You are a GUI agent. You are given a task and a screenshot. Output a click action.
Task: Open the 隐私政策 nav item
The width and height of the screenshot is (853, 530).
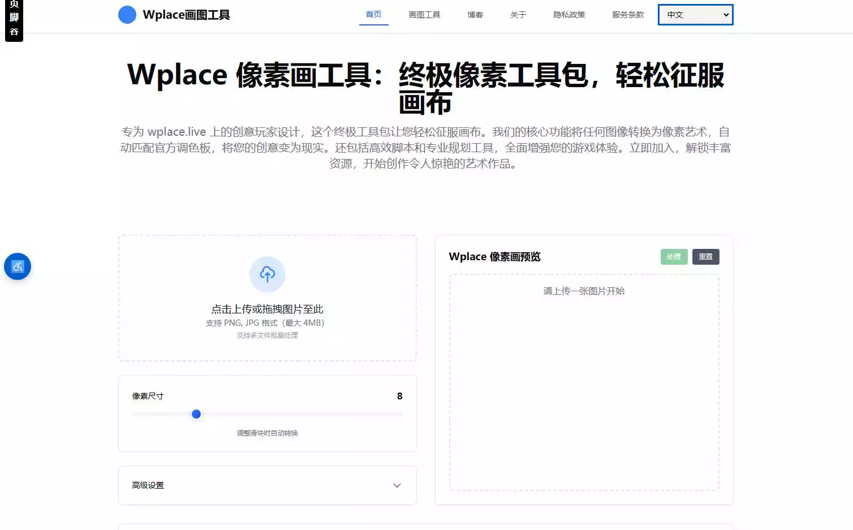click(570, 15)
